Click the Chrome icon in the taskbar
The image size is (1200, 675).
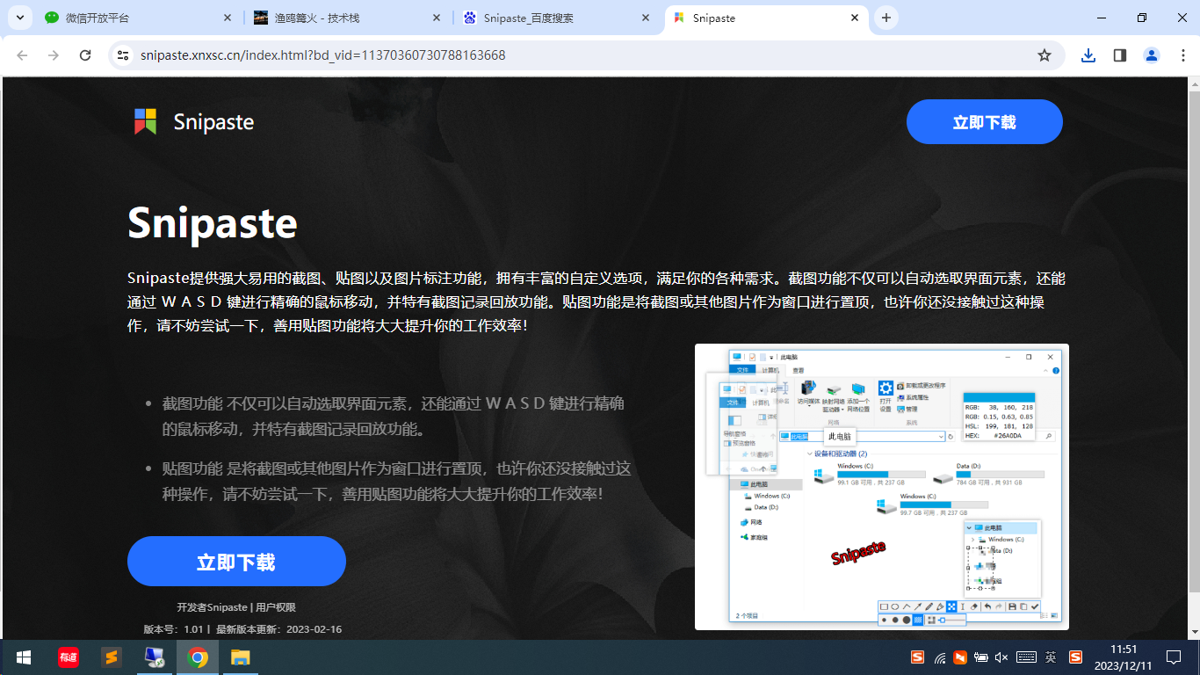pyautogui.click(x=198, y=657)
